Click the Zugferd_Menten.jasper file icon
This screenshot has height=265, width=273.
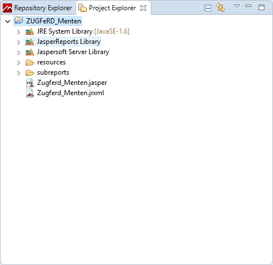pyautogui.click(x=30, y=83)
